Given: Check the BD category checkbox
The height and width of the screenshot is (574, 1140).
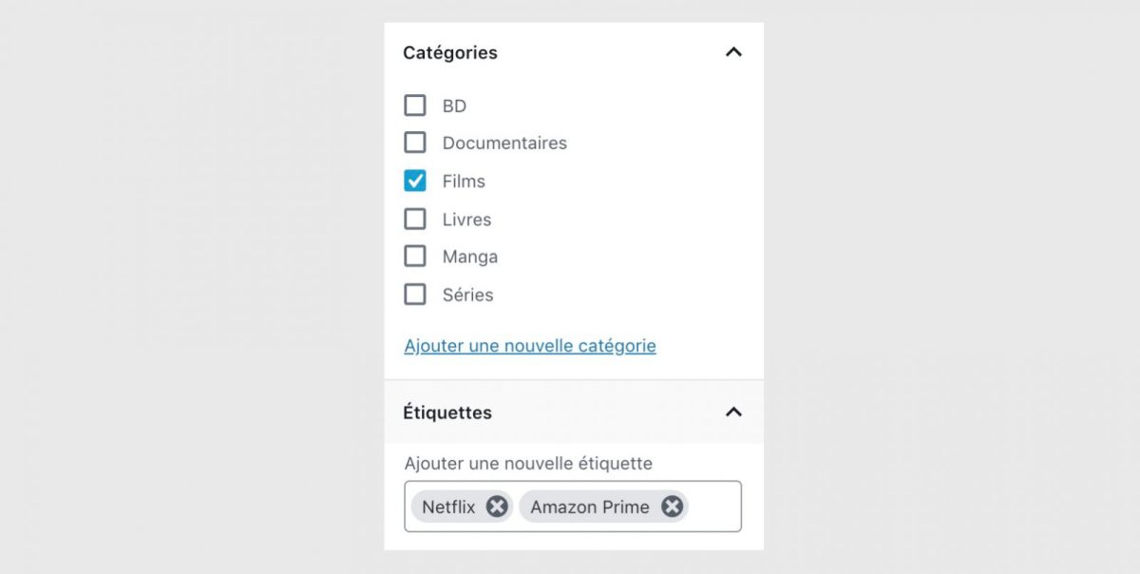Looking at the screenshot, I should [x=415, y=105].
